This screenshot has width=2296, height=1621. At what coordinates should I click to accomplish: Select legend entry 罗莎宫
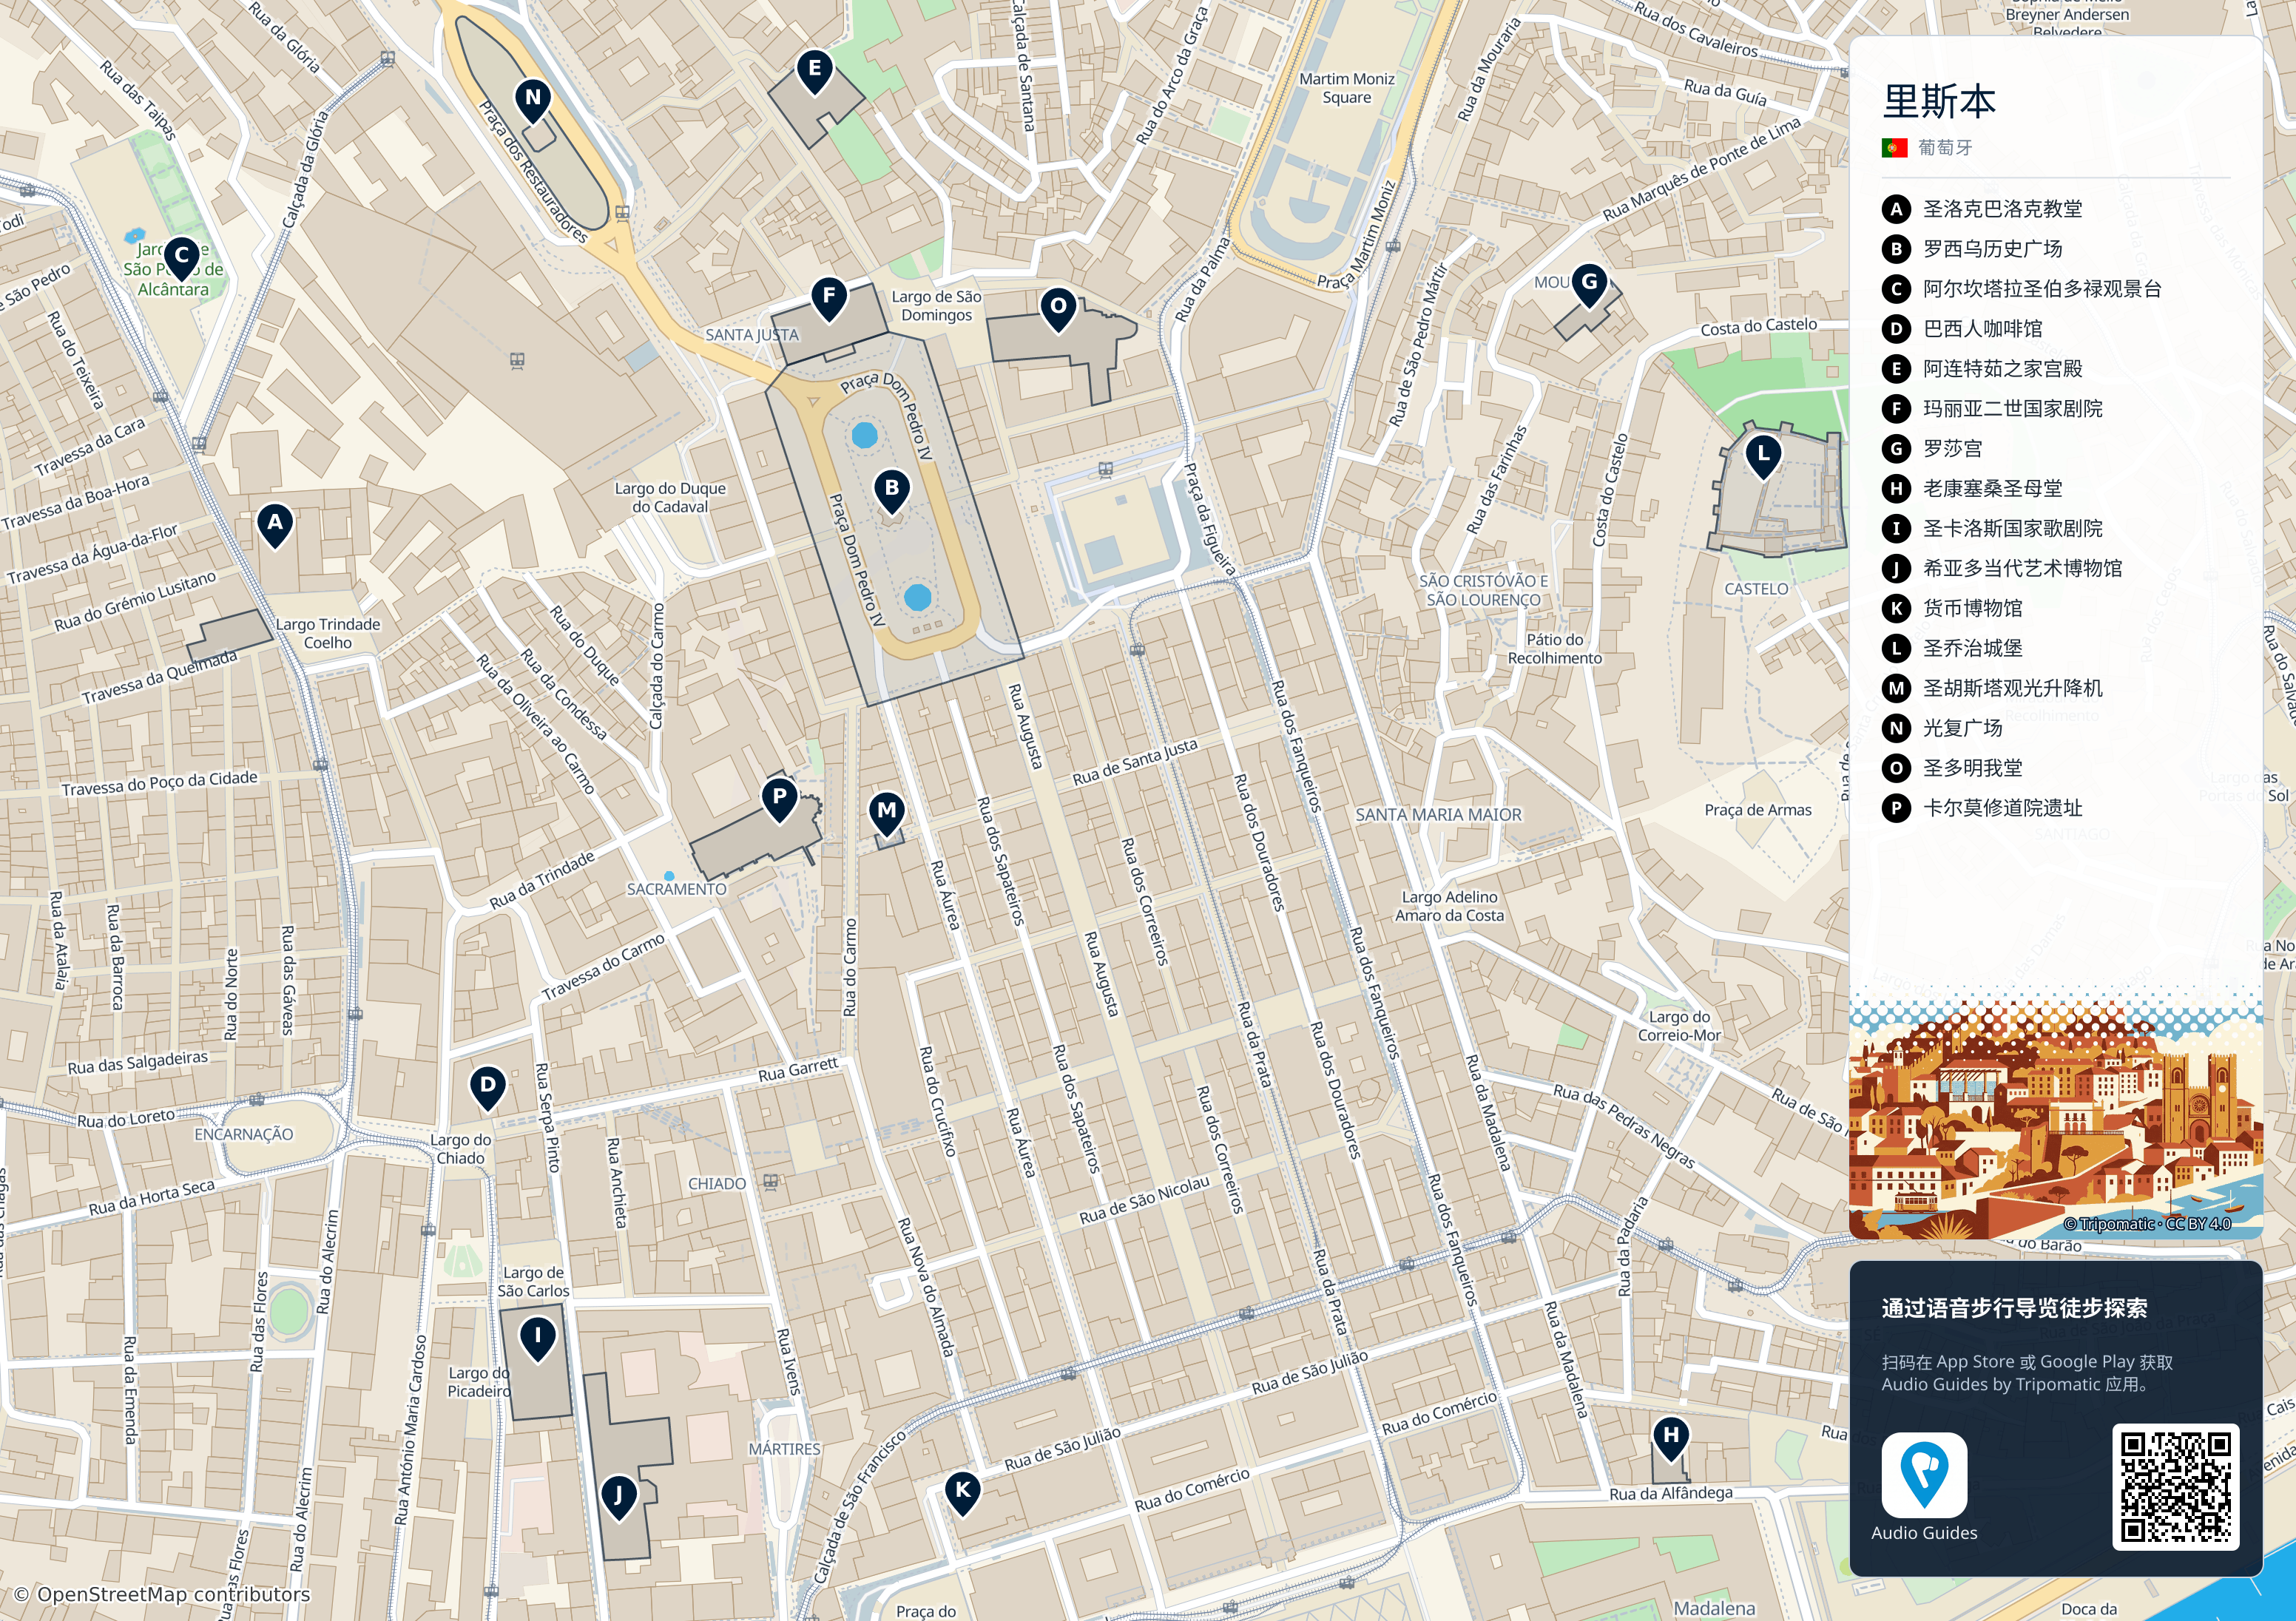click(1952, 449)
